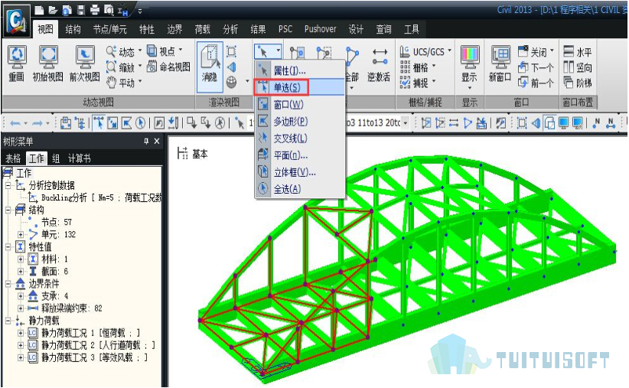Open the 查询 ribbon tab
The height and width of the screenshot is (388, 629).
[383, 29]
